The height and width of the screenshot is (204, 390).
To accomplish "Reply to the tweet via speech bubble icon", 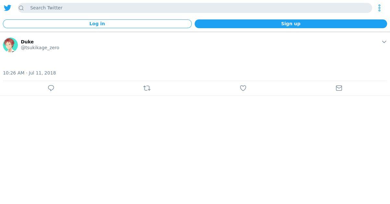I will 51,88.
